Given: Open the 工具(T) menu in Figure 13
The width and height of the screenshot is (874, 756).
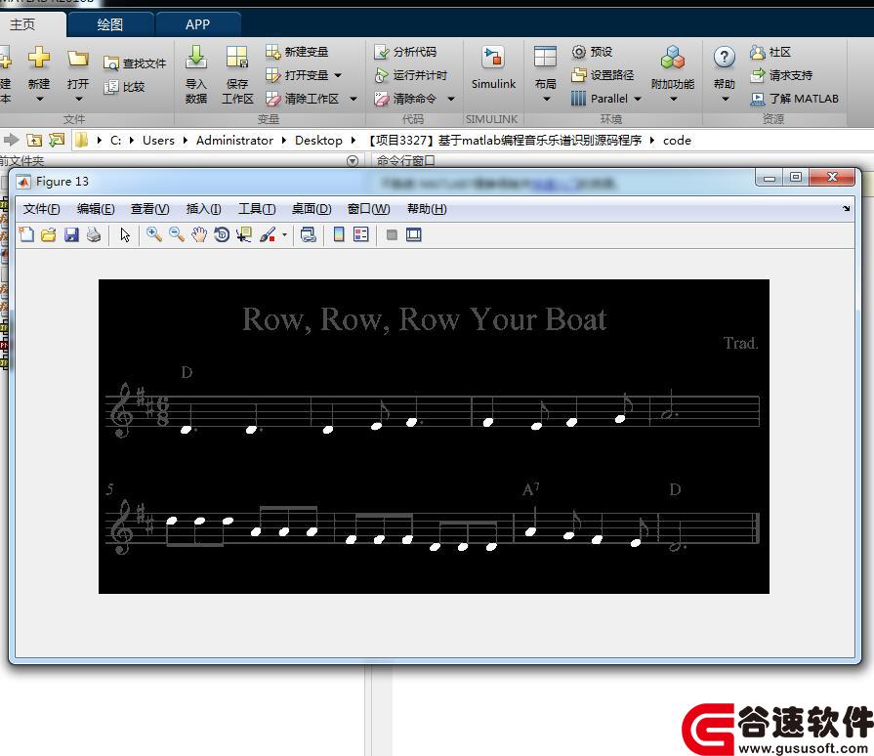Looking at the screenshot, I should click(257, 209).
